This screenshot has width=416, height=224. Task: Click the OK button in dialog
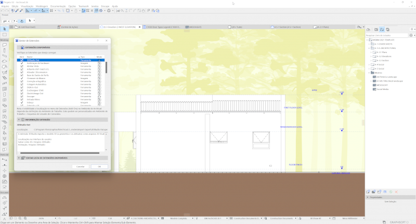pyautogui.click(x=99, y=166)
